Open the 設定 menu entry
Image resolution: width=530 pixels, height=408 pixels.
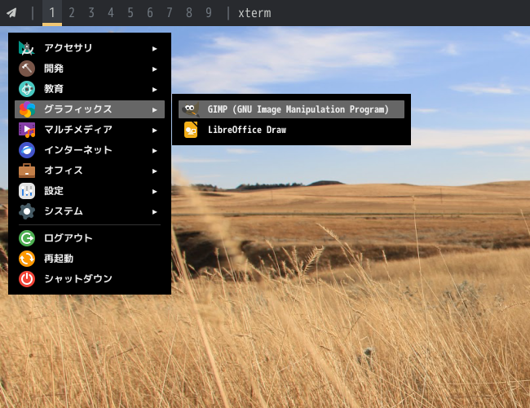pos(90,191)
